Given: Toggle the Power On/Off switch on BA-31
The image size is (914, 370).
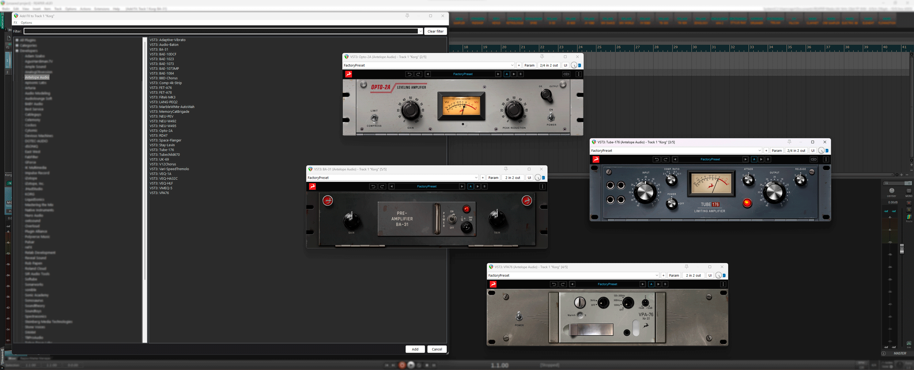Looking at the screenshot, I should [452, 219].
